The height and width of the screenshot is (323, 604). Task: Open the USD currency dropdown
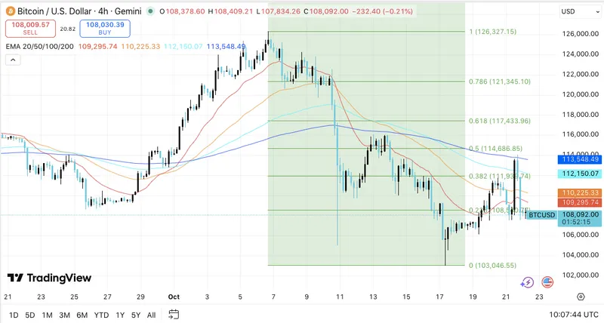[578, 11]
